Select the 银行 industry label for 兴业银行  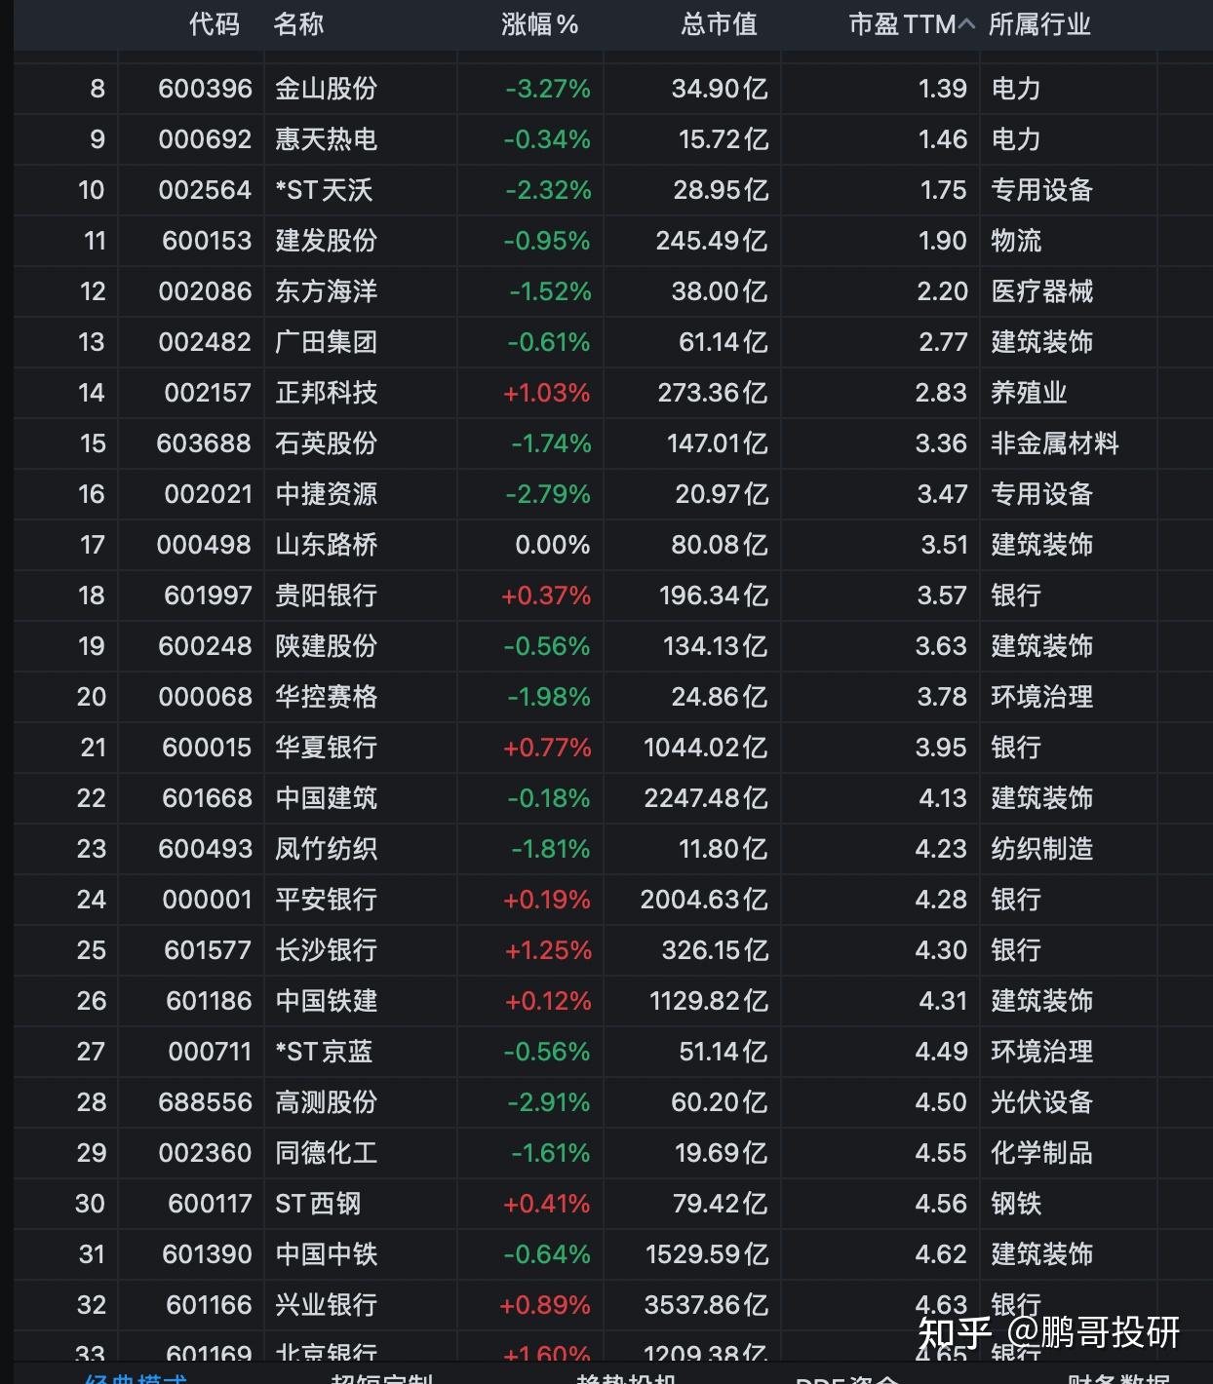pos(1016,1305)
